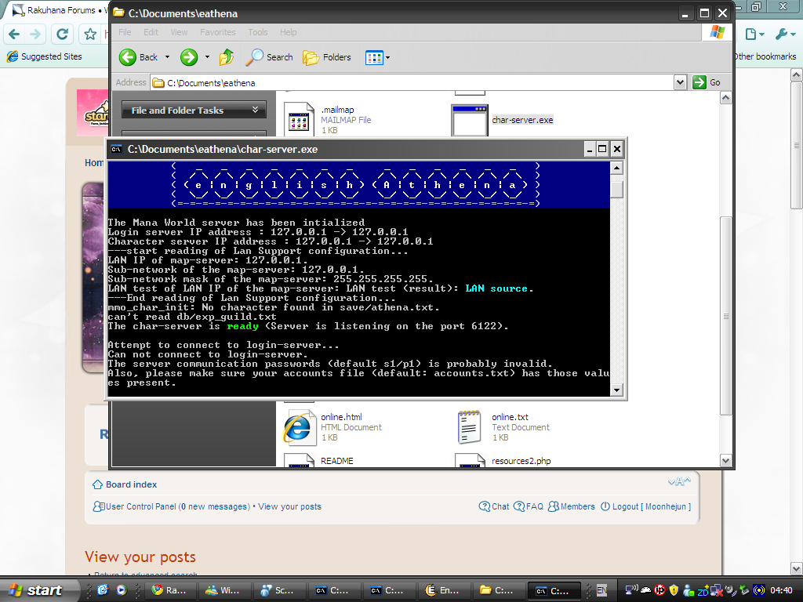803x602 pixels.
Task: Click the Up folder icon in Explorer
Action: coord(227,57)
